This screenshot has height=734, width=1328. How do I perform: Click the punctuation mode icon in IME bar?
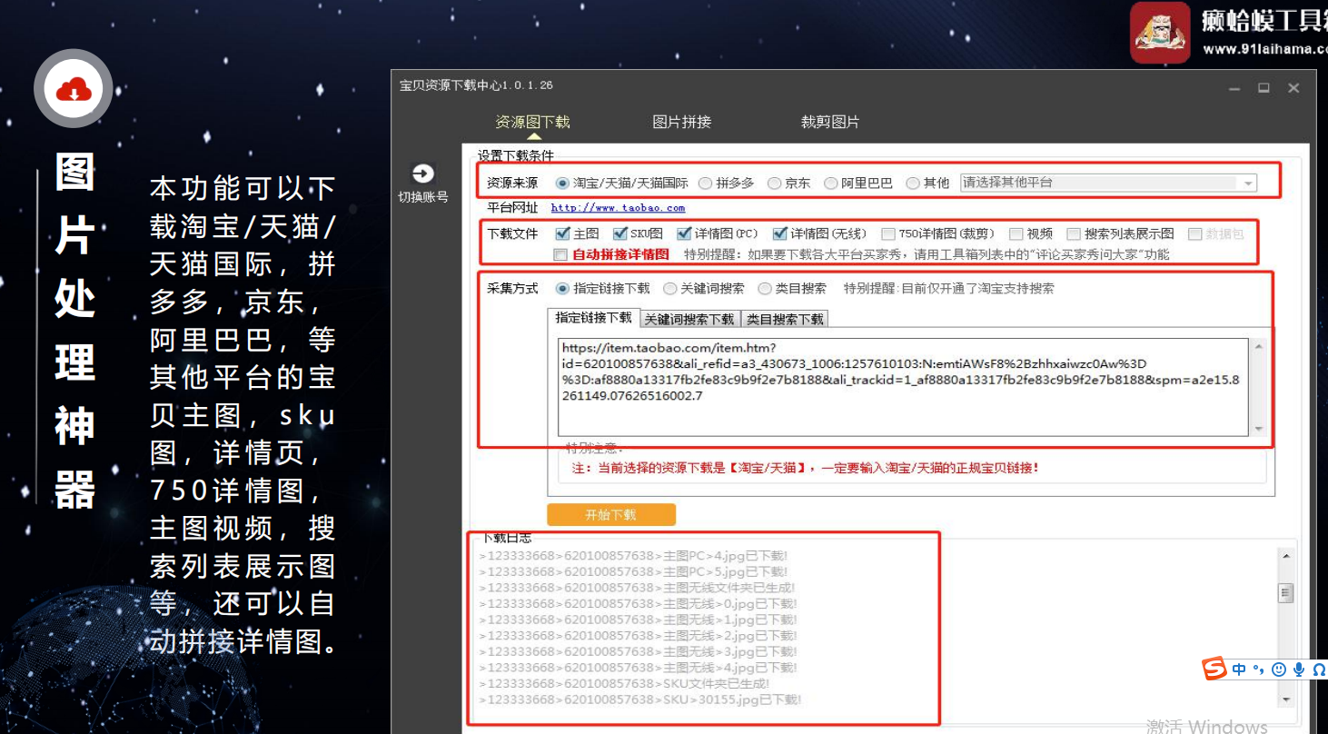[x=1259, y=670]
